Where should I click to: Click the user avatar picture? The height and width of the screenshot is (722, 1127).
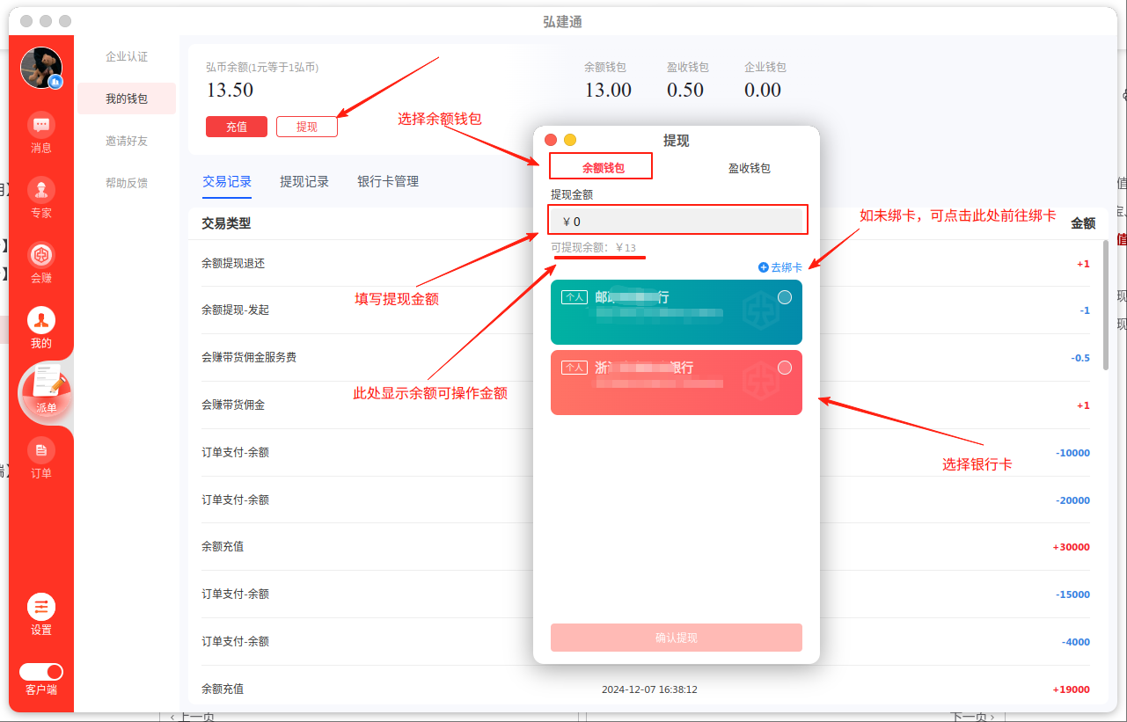(41, 68)
